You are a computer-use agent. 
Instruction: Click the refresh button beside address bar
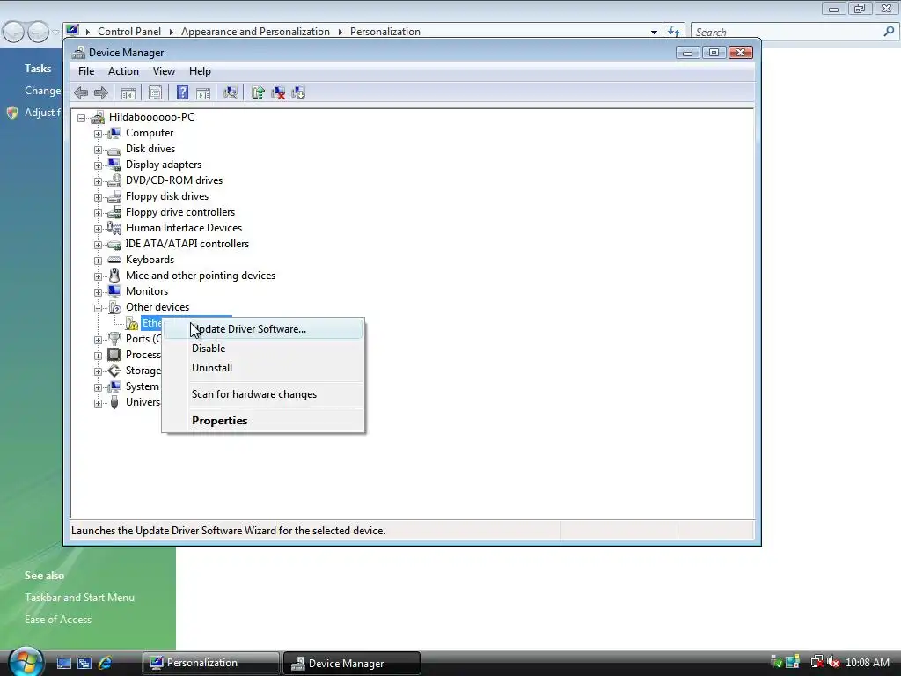click(x=673, y=33)
